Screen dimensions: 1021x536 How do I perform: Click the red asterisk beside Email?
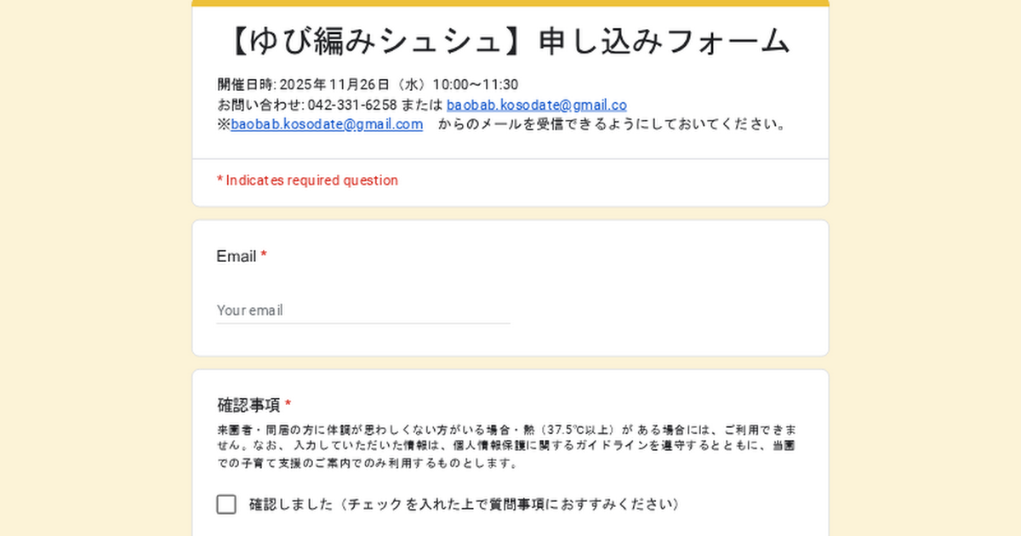coord(264,256)
